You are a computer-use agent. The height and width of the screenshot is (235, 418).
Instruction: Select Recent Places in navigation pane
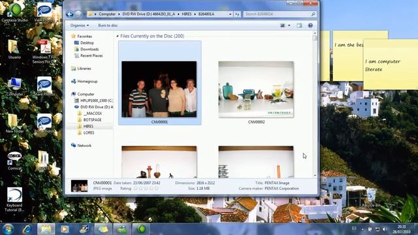[x=91, y=55]
